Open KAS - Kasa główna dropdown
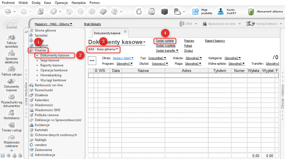The image size is (285, 159). coord(103,49)
